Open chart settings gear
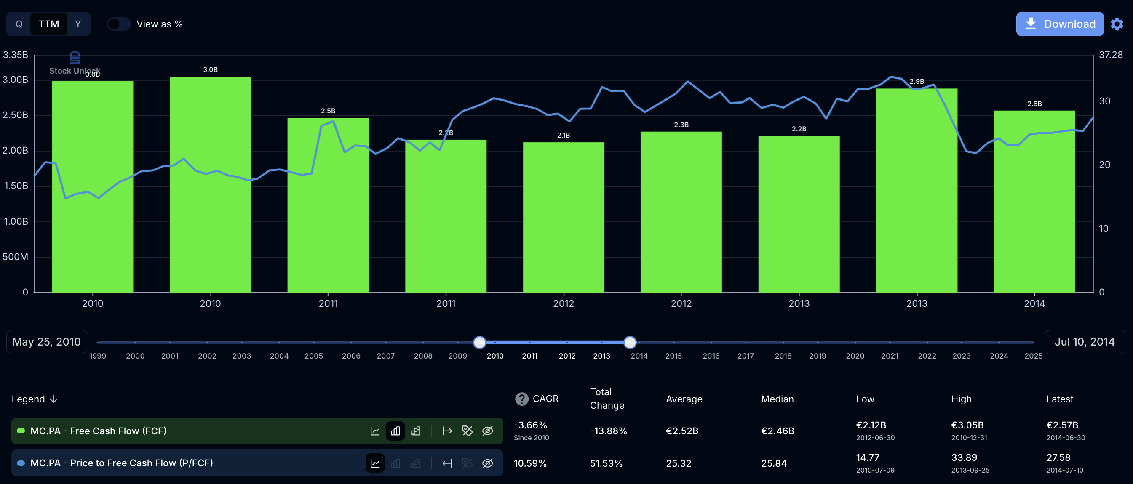The image size is (1133, 484). pos(1117,24)
